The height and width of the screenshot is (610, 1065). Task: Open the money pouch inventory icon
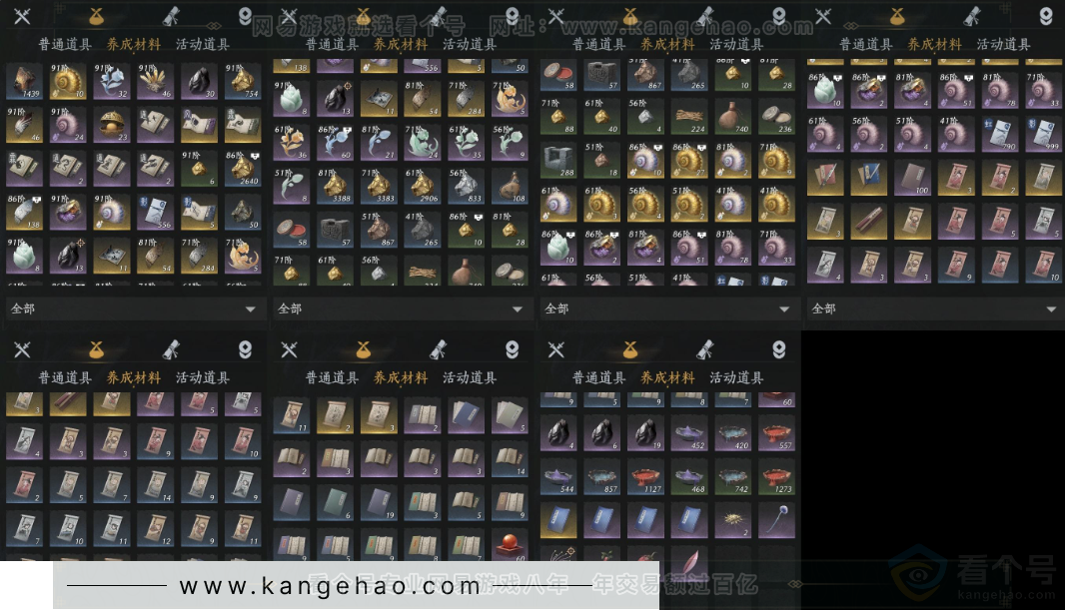(x=97, y=17)
